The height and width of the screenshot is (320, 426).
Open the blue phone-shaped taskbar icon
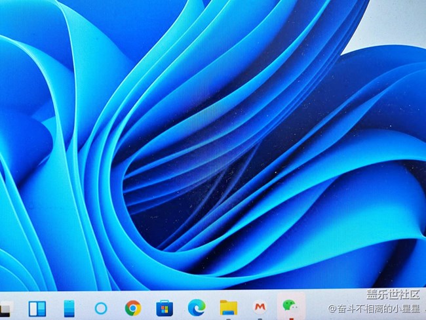tap(69, 308)
